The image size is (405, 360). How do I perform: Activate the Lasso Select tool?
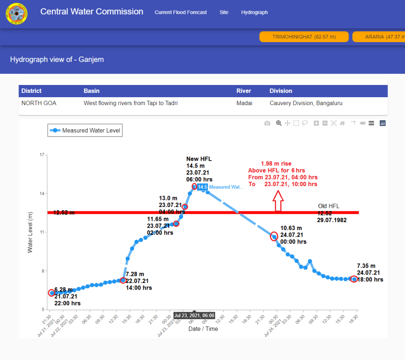pos(305,123)
